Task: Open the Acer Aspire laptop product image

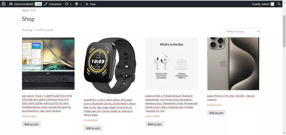Action: (x=48, y=64)
